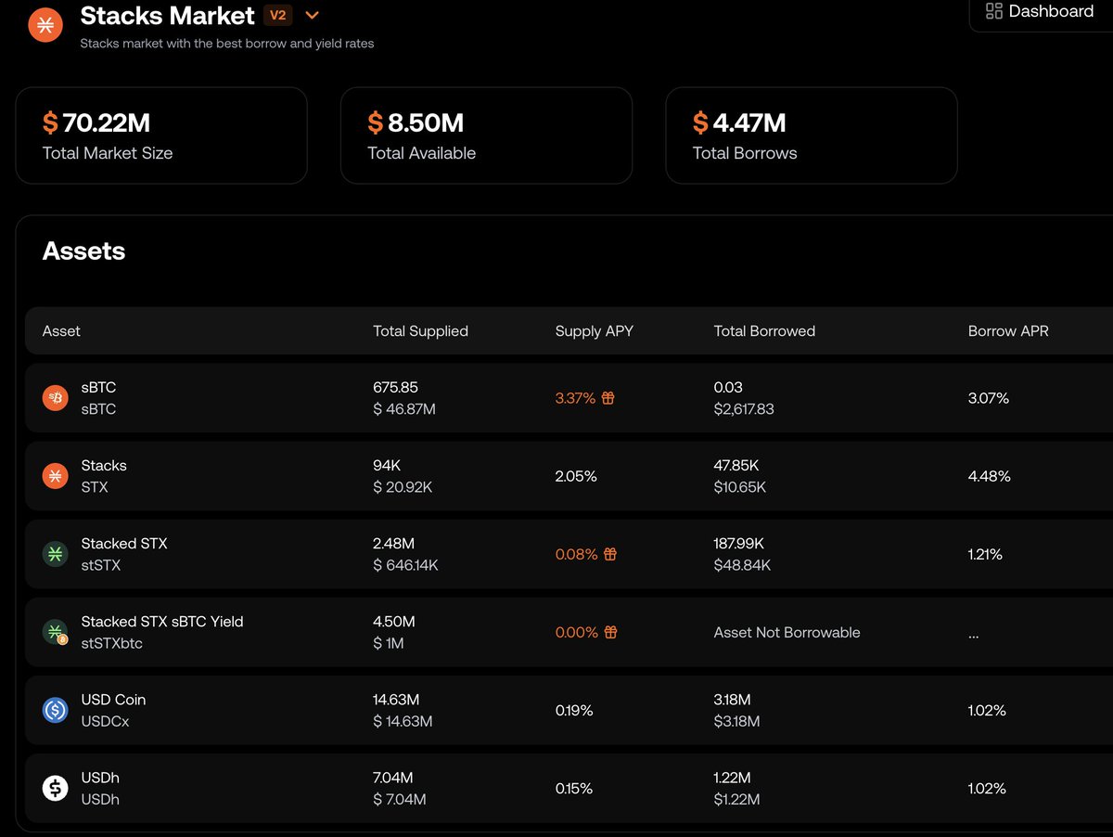Click the $ 46.87M supplied value

tap(404, 409)
